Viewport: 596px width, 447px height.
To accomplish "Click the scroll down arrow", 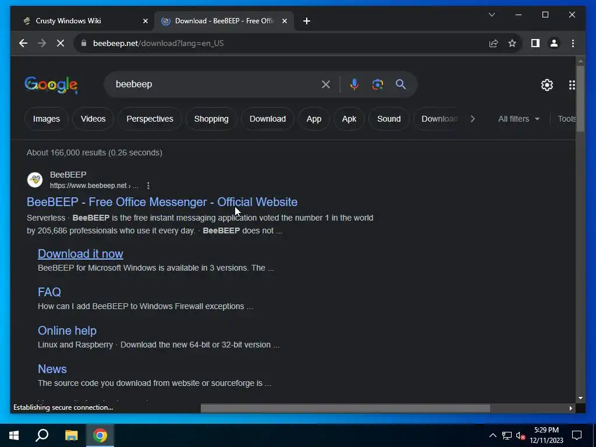I will tap(580, 398).
